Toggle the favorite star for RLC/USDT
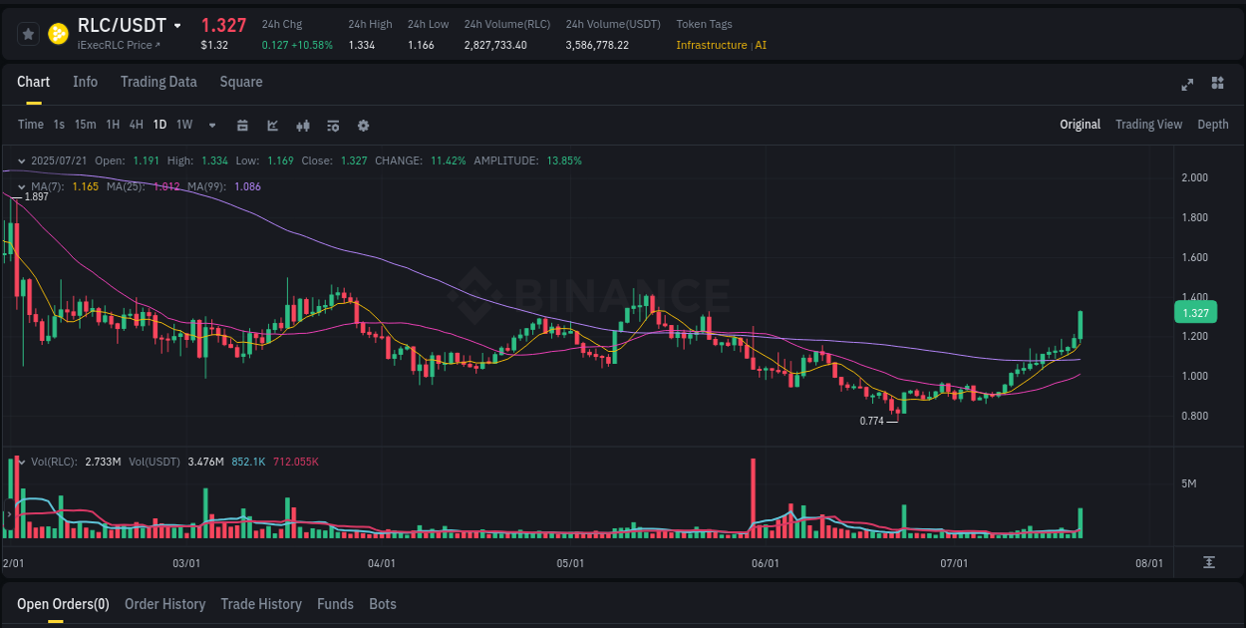 28,33
